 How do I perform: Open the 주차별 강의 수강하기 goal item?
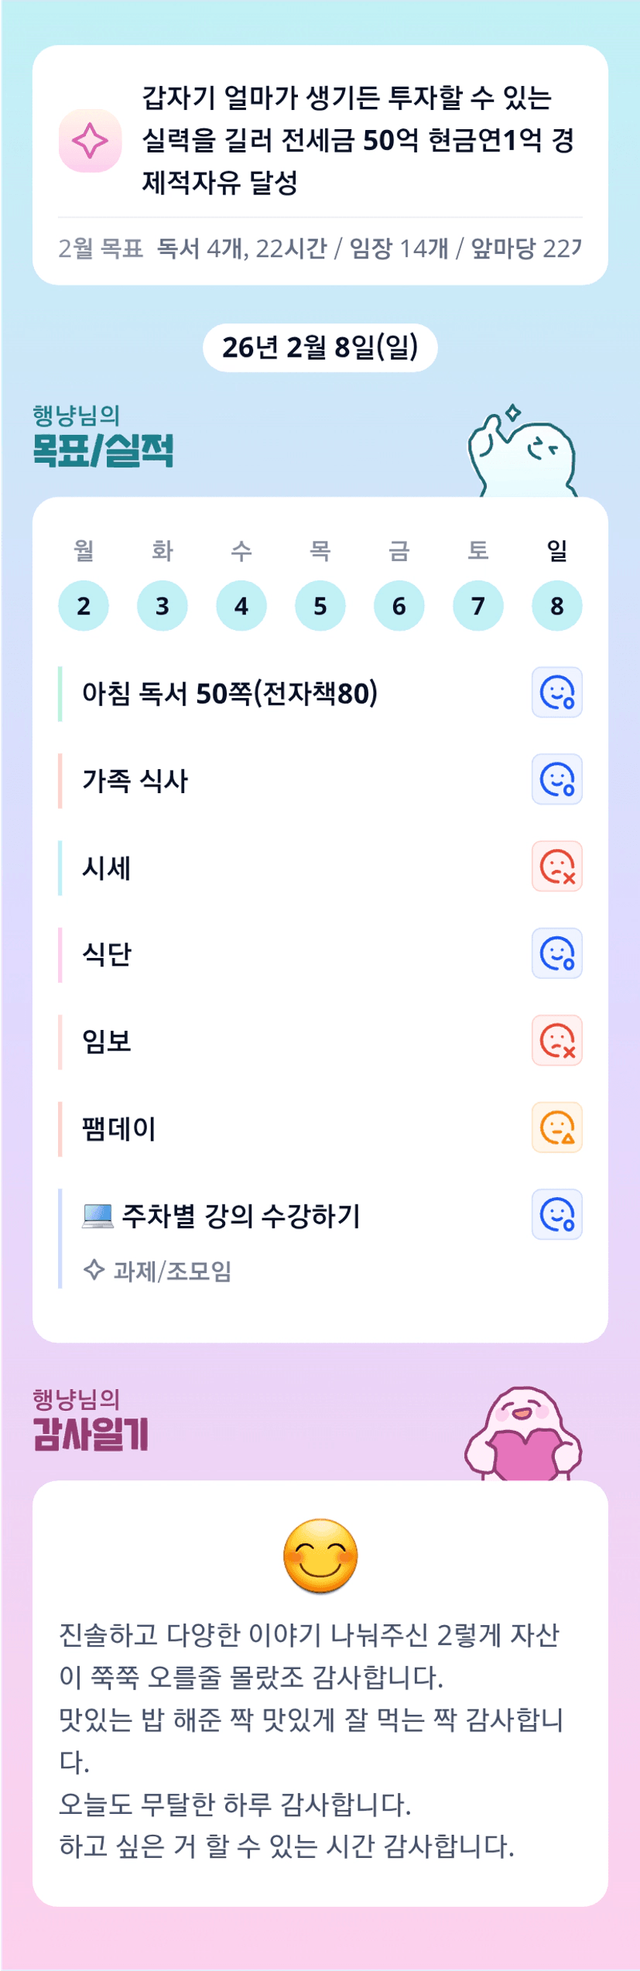click(241, 1216)
